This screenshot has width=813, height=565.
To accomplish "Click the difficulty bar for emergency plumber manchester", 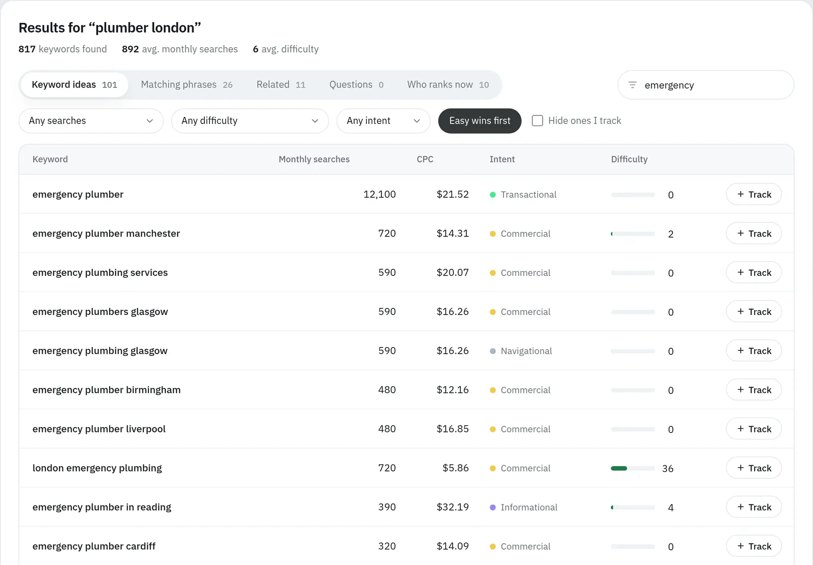I will [633, 234].
